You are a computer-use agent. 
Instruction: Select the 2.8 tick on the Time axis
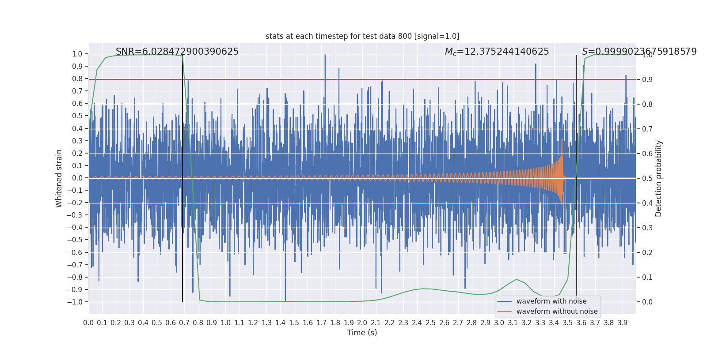pyautogui.click(x=472, y=323)
